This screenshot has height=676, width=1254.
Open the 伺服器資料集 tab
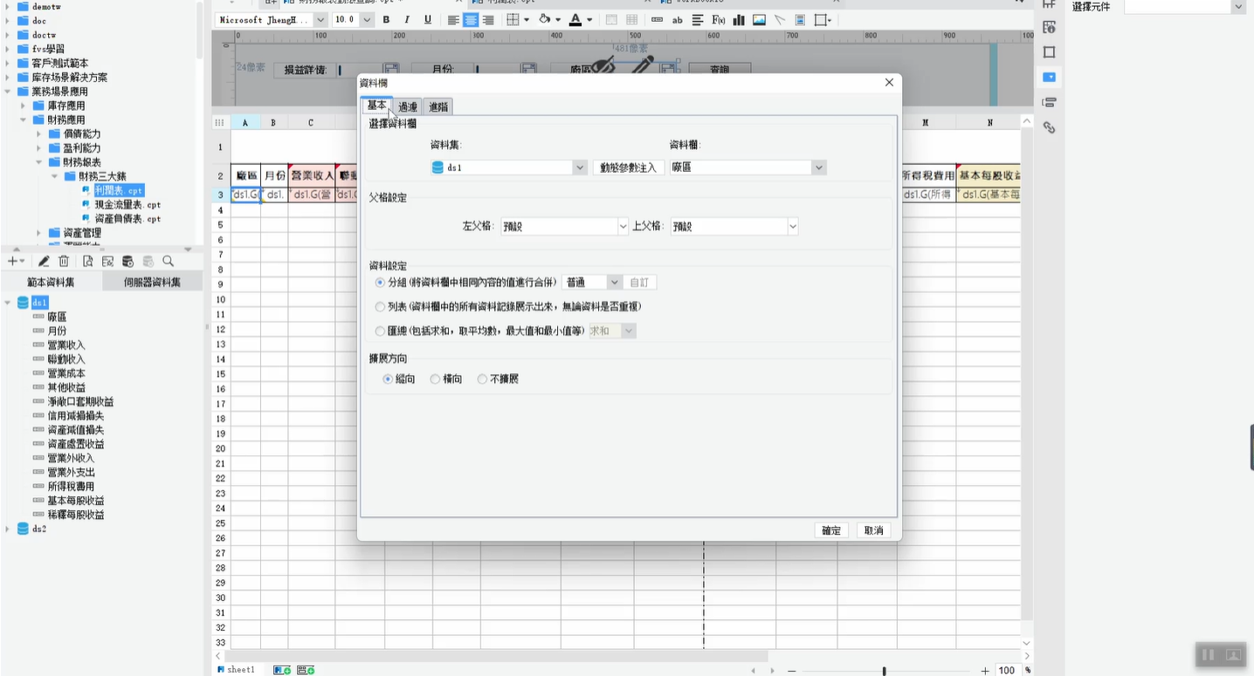click(x=152, y=282)
